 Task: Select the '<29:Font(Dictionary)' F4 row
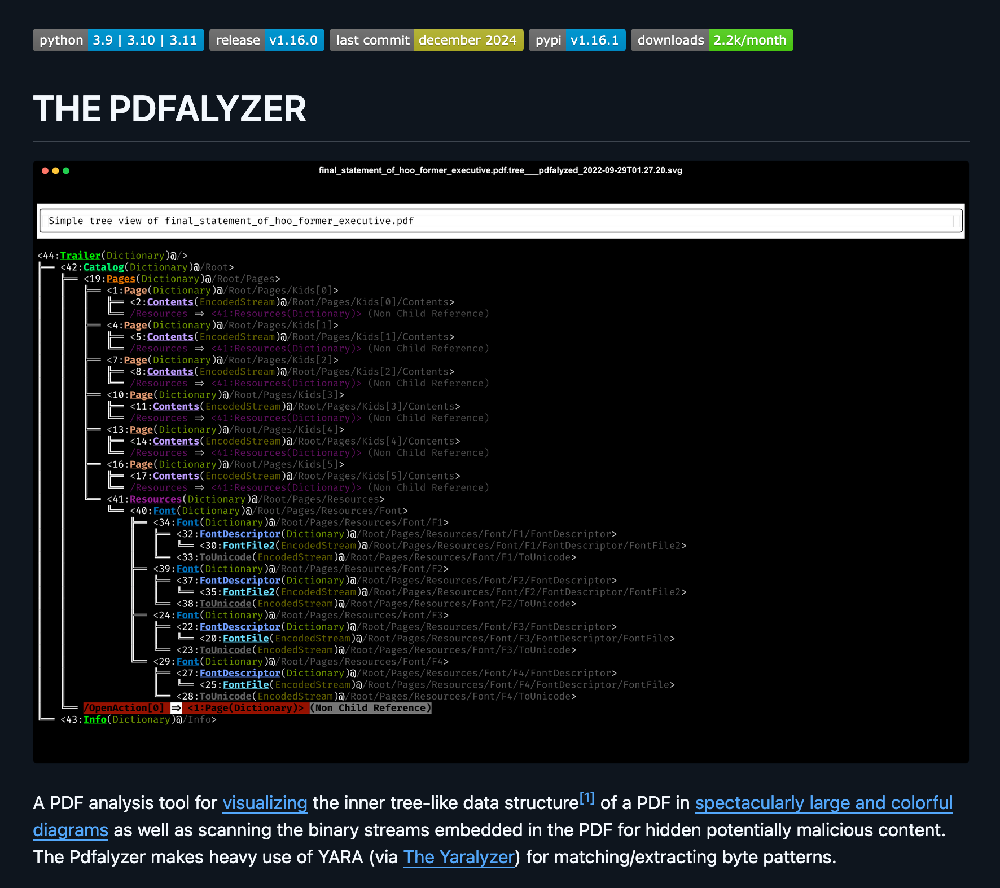coord(301,662)
